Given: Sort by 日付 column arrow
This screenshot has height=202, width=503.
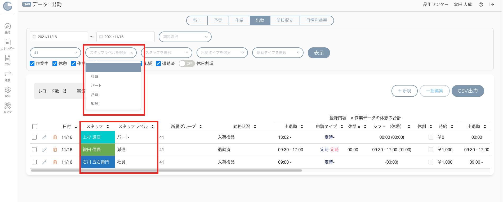Looking at the screenshot, I should [76, 127].
